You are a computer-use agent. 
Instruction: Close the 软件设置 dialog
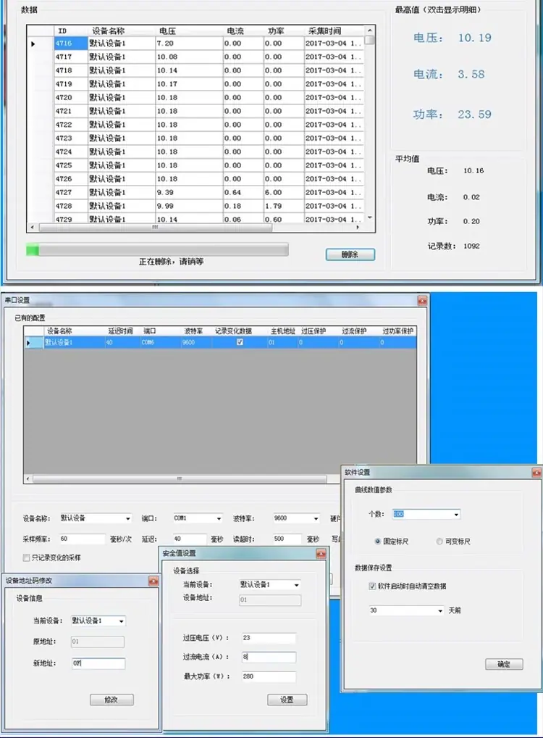point(536,472)
